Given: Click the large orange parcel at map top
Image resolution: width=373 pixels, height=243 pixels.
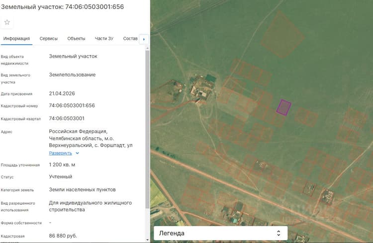Looking at the screenshot, I should pos(282,34).
